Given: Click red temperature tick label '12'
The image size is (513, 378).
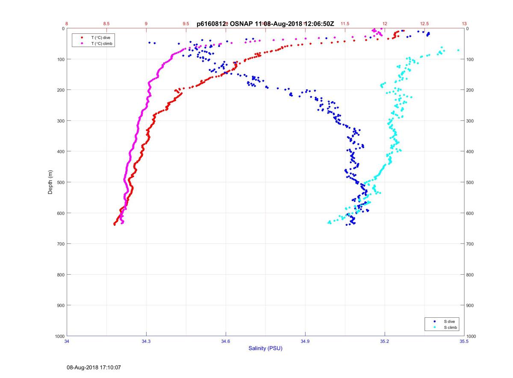Looking at the screenshot, I should pos(385,24).
